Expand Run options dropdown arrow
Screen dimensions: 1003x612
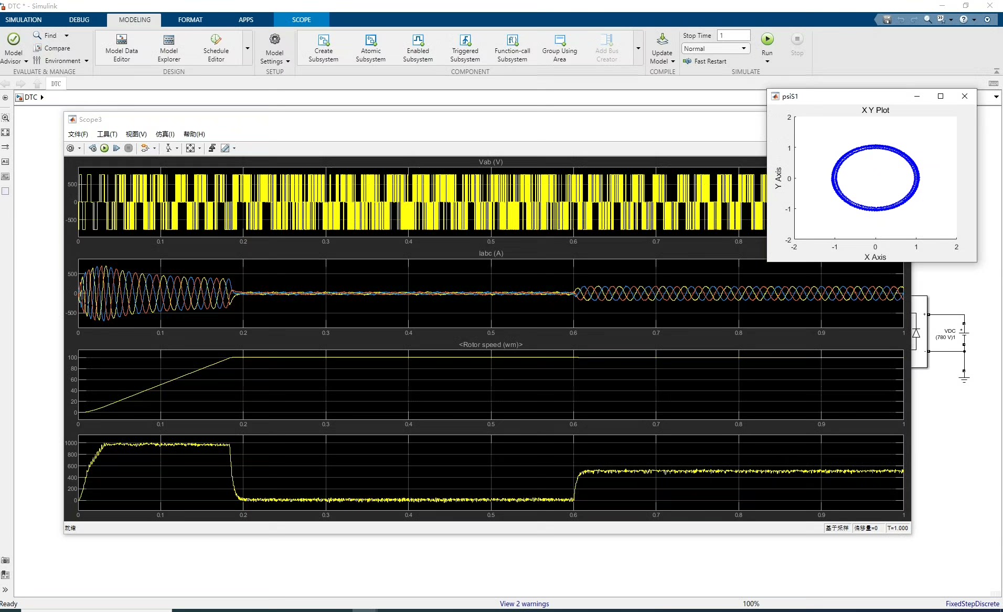coord(767,61)
